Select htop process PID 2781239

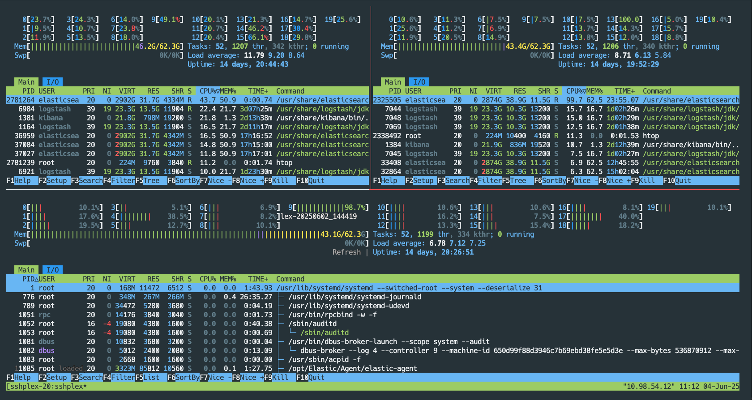tap(188, 162)
